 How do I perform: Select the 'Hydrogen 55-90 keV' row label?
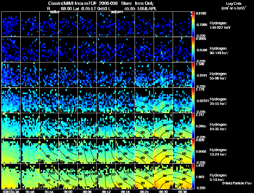[218, 76]
